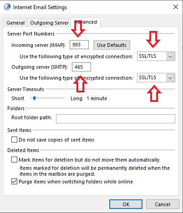Image resolution: width=183 pixels, height=213 pixels.
Task: Uncheck Purge items when switching folders
Action: point(14,182)
